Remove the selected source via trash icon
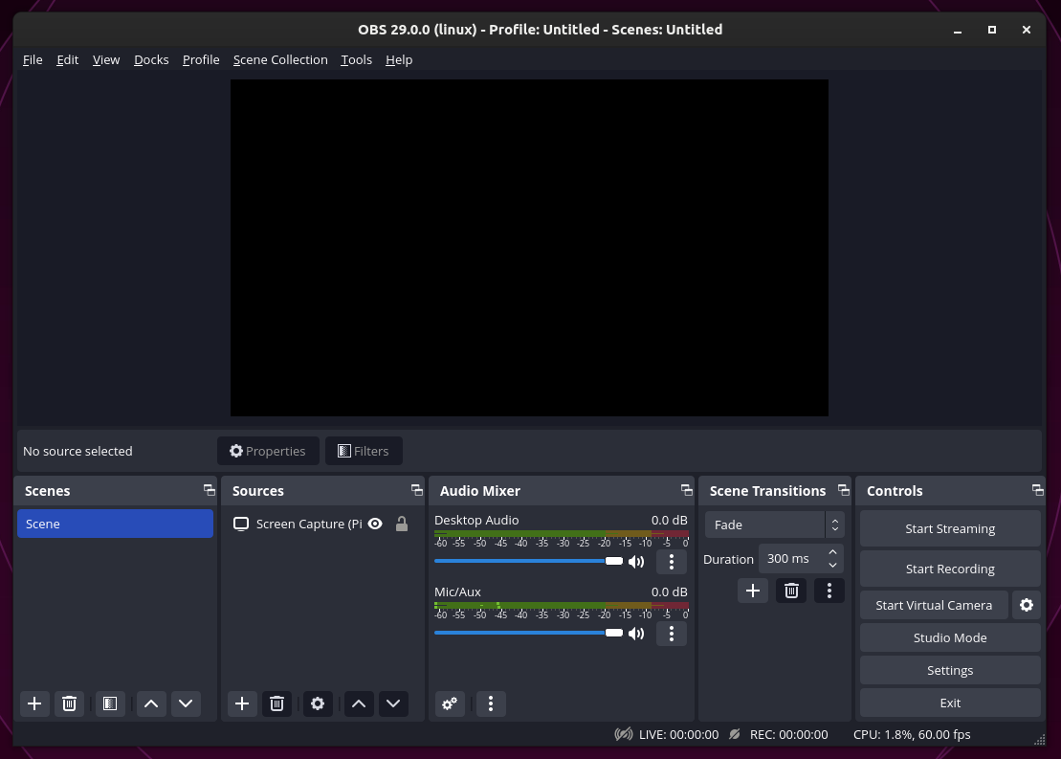This screenshot has height=759, width=1061. point(276,703)
